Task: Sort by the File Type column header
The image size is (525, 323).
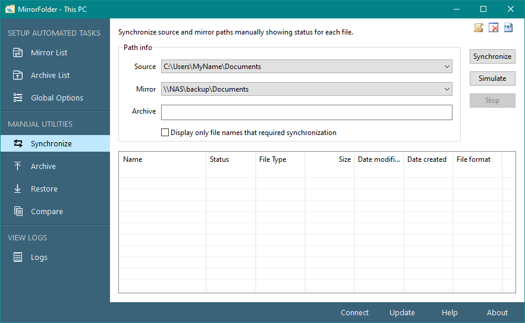Action: tap(280, 159)
